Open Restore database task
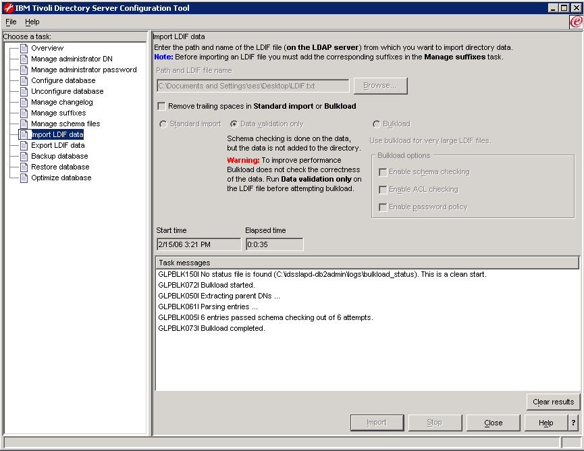This screenshot has height=451, width=584. pyautogui.click(x=60, y=167)
